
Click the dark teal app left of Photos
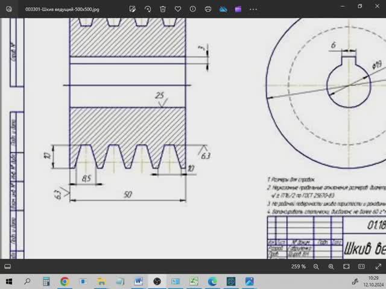(231, 281)
